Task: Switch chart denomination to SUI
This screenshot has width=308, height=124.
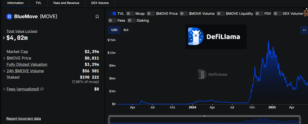Action: click(126, 30)
